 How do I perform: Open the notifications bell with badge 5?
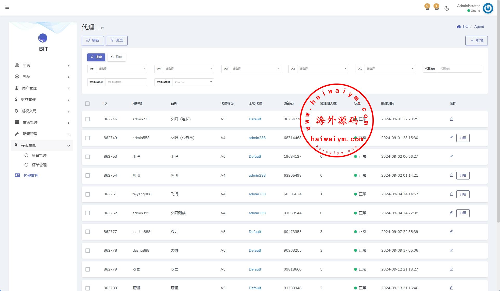(x=427, y=8)
